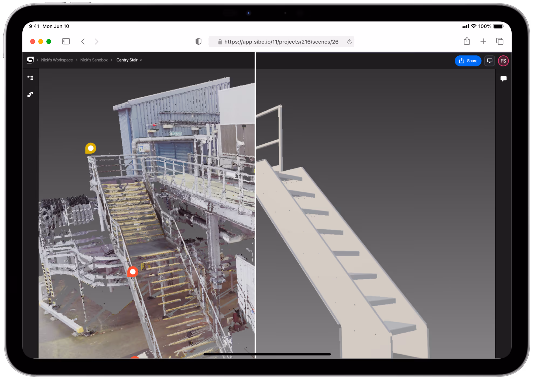534x380 pixels.
Task: Show the tab overview
Action: [500, 41]
